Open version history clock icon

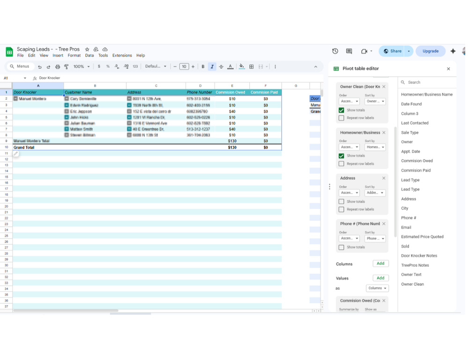coord(335,51)
